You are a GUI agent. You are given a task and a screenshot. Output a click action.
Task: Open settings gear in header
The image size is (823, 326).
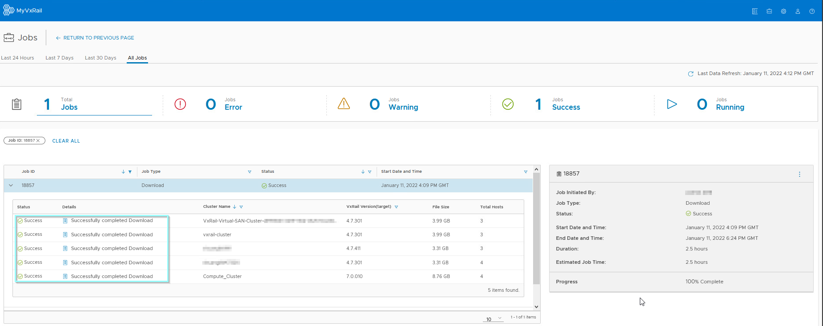pyautogui.click(x=783, y=11)
